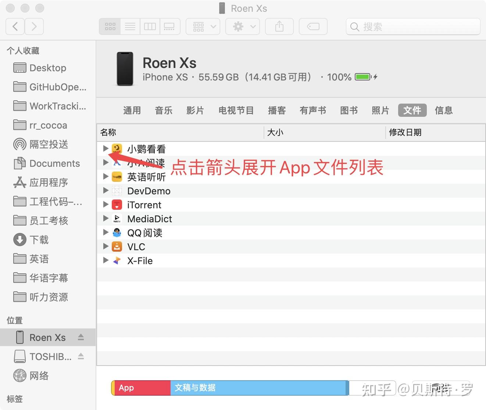The width and height of the screenshot is (486, 410).
Task: Click the MediaDict app icon
Action: (117, 219)
